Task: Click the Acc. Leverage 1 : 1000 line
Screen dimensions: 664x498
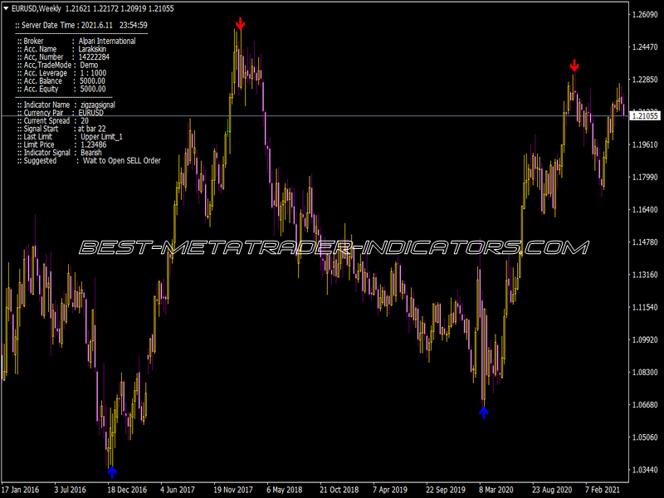Action: (x=61, y=73)
